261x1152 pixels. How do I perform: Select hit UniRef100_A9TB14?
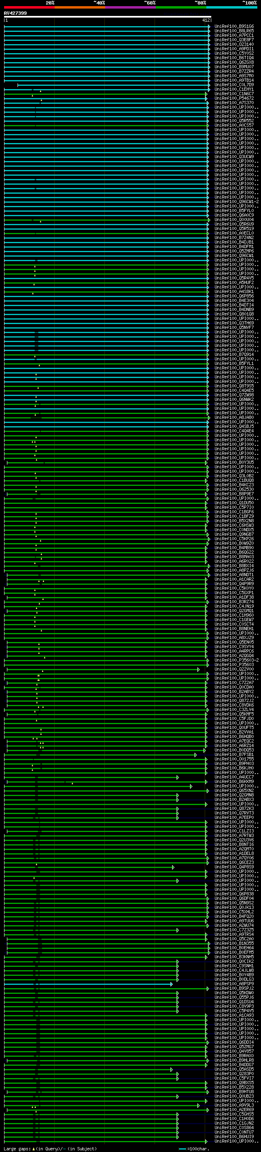234,80
